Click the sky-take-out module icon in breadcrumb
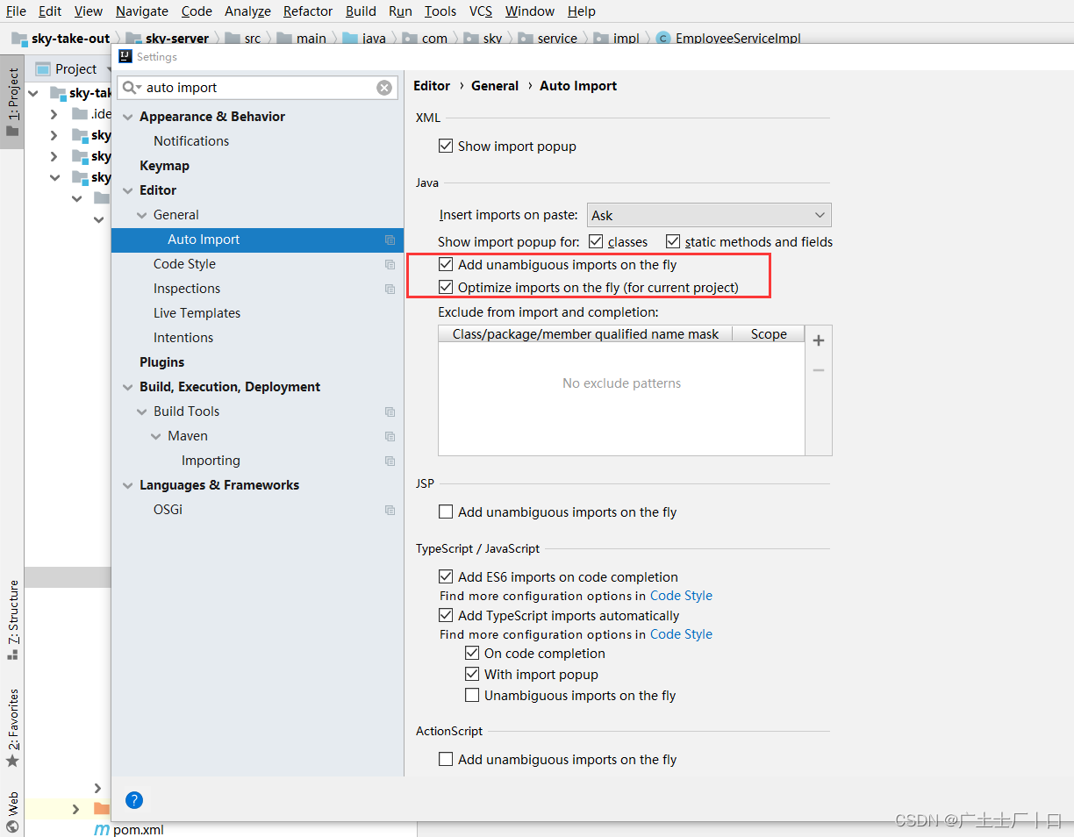The image size is (1074, 837). (x=19, y=39)
